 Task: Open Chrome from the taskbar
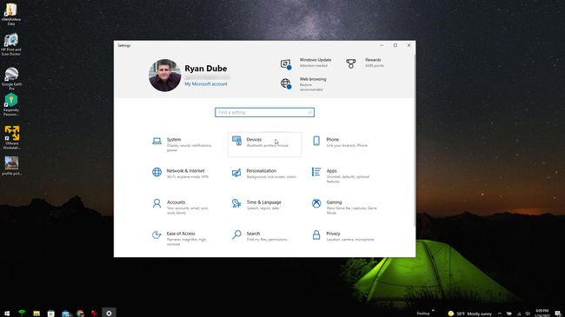[x=80, y=313]
